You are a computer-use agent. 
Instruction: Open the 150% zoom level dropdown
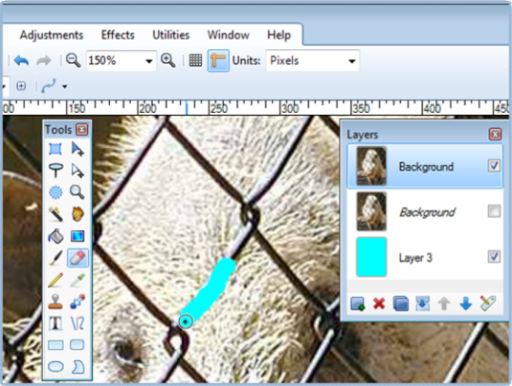(149, 61)
